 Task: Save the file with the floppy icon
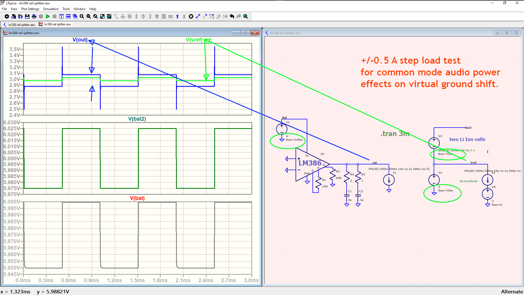coord(27,16)
